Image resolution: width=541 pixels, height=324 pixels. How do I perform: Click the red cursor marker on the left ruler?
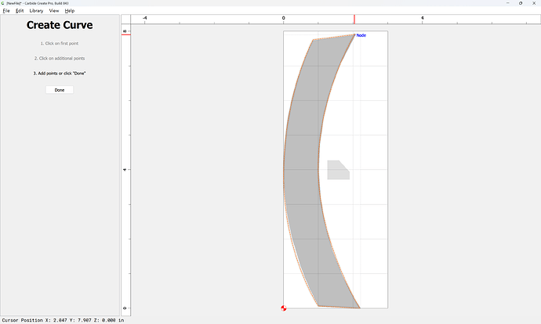(x=126, y=34)
